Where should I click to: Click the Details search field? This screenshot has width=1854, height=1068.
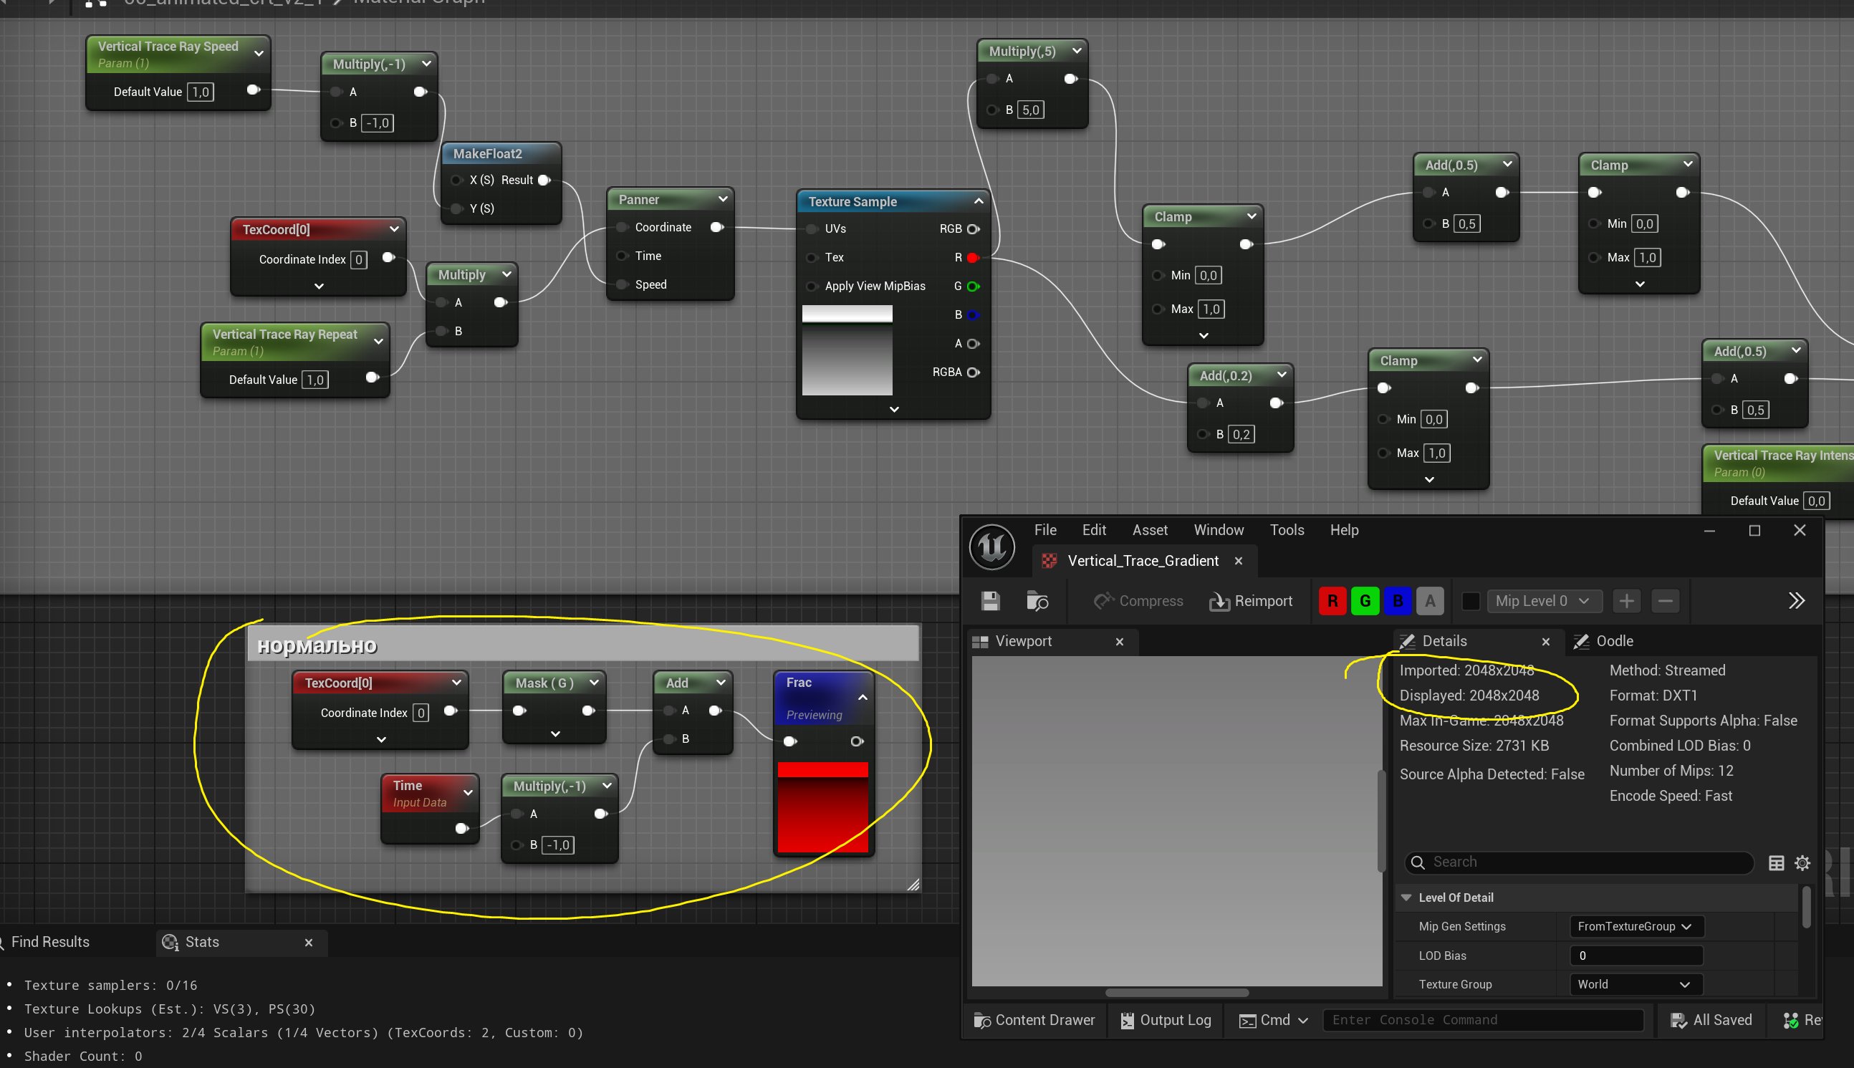(1584, 862)
